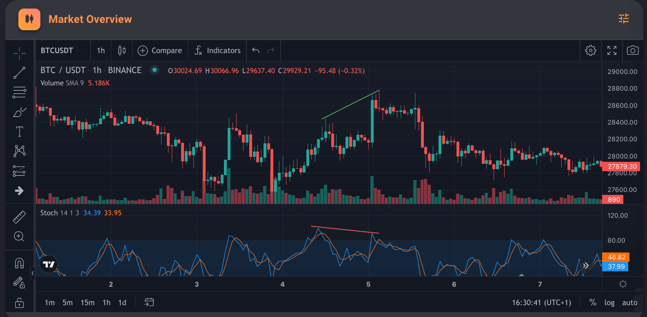Toggle percent scale mode

(x=593, y=303)
